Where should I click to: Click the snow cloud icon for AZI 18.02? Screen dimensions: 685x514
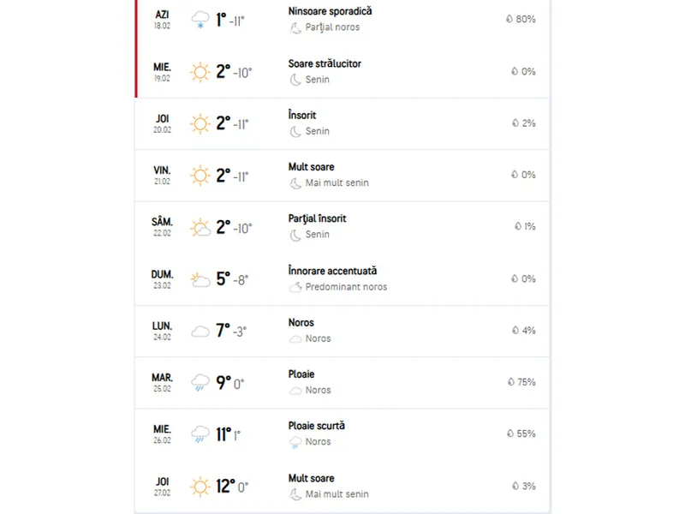[200, 20]
